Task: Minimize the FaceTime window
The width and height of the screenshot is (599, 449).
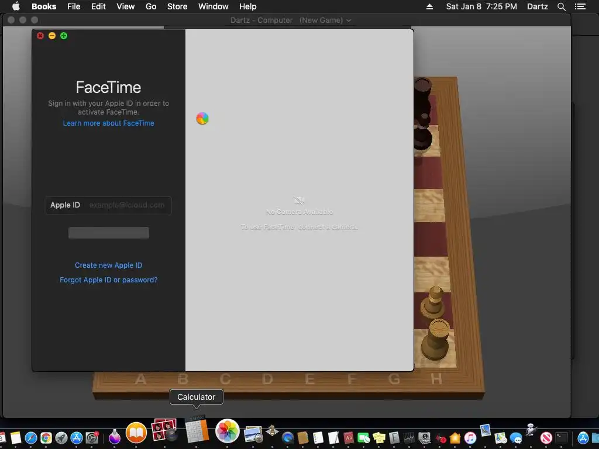Action: coord(52,36)
